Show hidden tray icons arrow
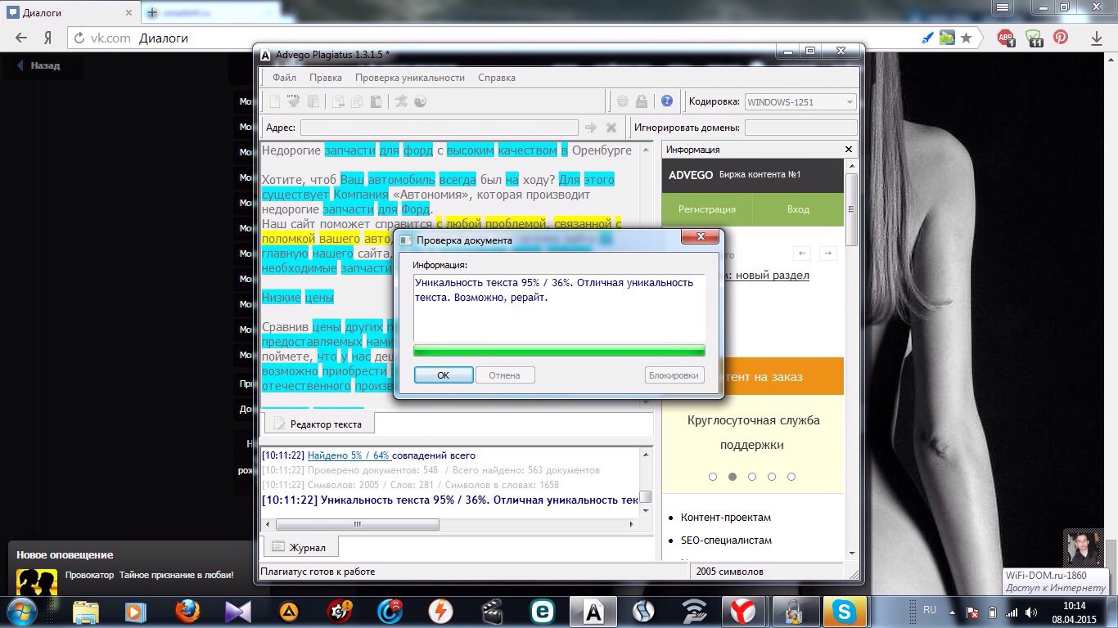The image size is (1118, 628). click(952, 611)
